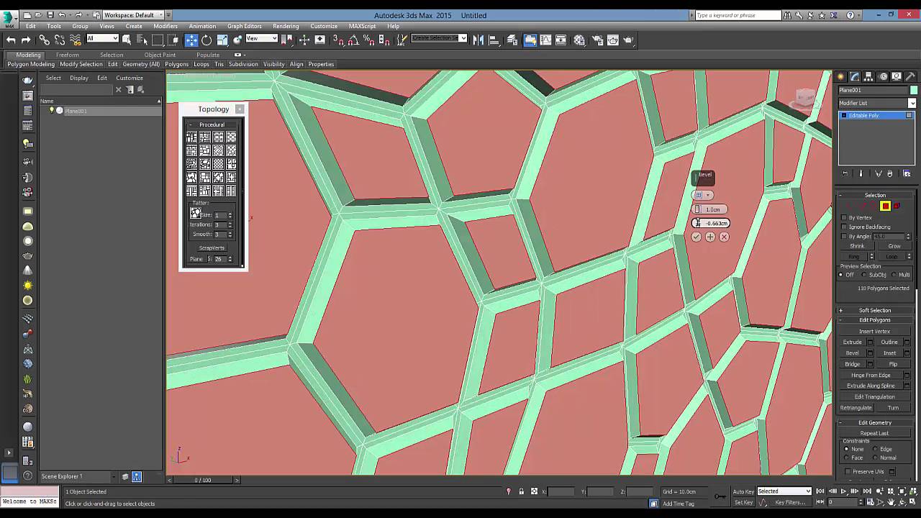
Task: Select the Select and Link tool
Action: tap(44, 40)
